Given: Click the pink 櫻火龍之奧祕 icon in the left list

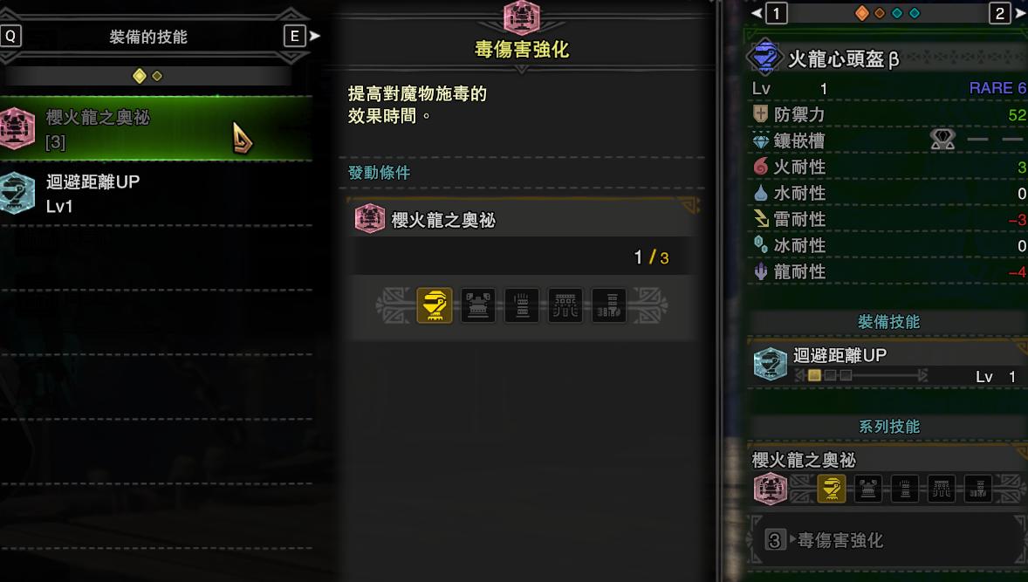Looking at the screenshot, I should 17,128.
